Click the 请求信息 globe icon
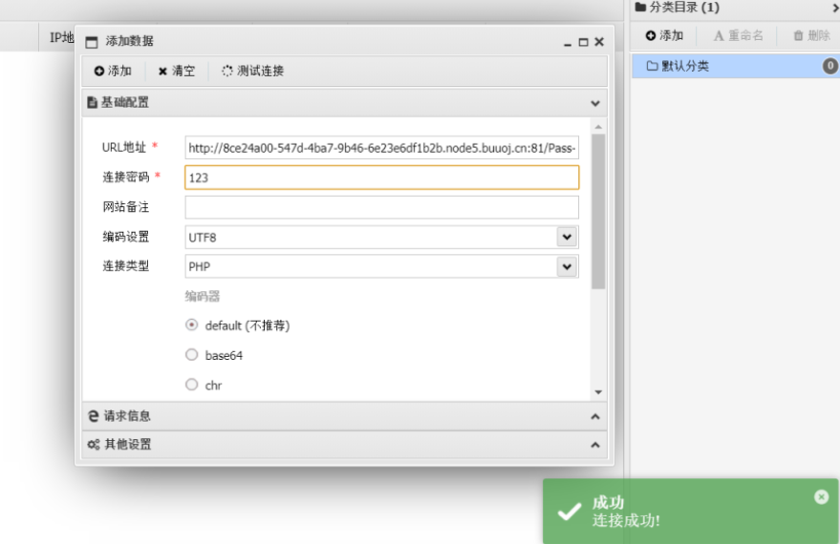The width and height of the screenshot is (840, 544). pos(94,415)
